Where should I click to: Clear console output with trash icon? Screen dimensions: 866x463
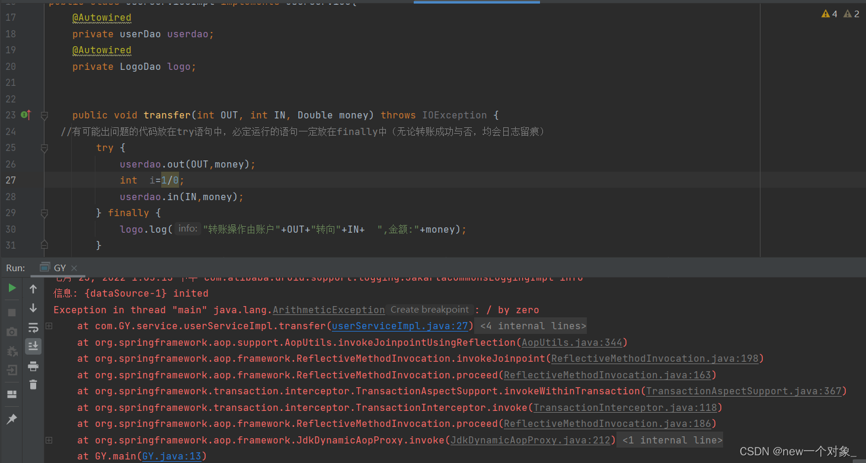(x=33, y=385)
